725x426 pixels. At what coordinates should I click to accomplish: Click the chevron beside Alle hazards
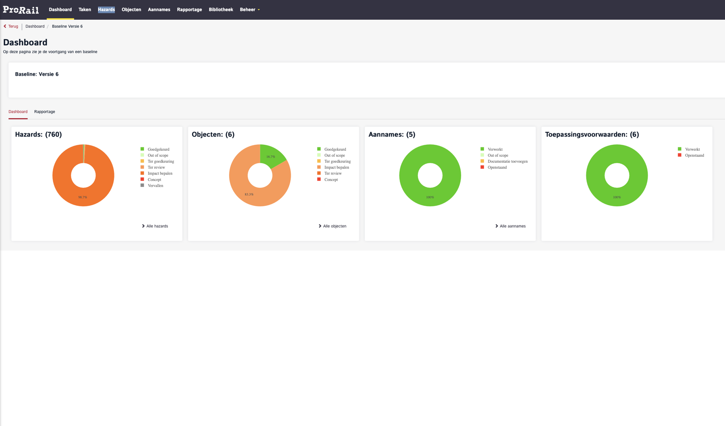(143, 226)
